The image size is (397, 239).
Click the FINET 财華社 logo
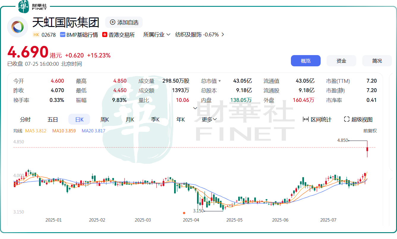[x=32, y=7]
